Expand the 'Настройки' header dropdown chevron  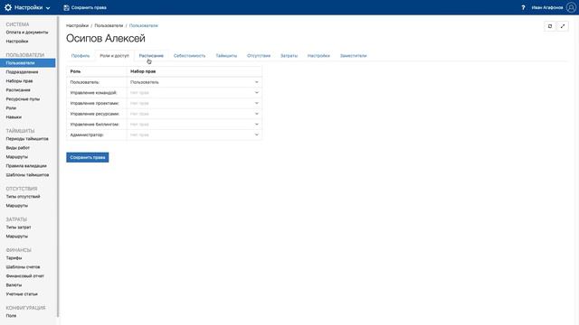(48, 8)
